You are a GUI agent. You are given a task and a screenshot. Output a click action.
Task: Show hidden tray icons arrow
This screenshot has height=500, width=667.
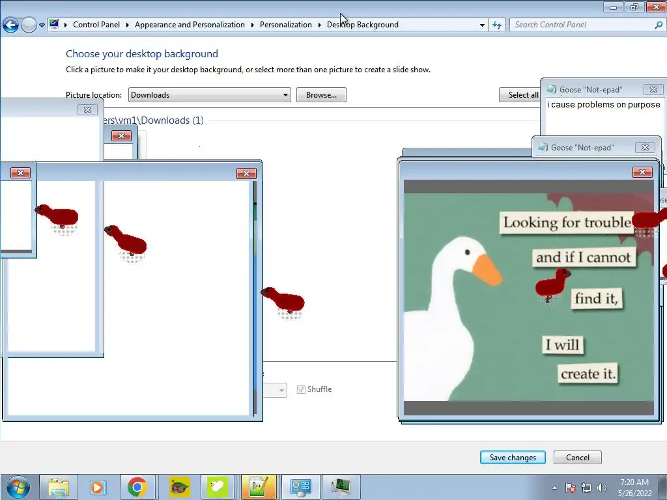point(554,488)
